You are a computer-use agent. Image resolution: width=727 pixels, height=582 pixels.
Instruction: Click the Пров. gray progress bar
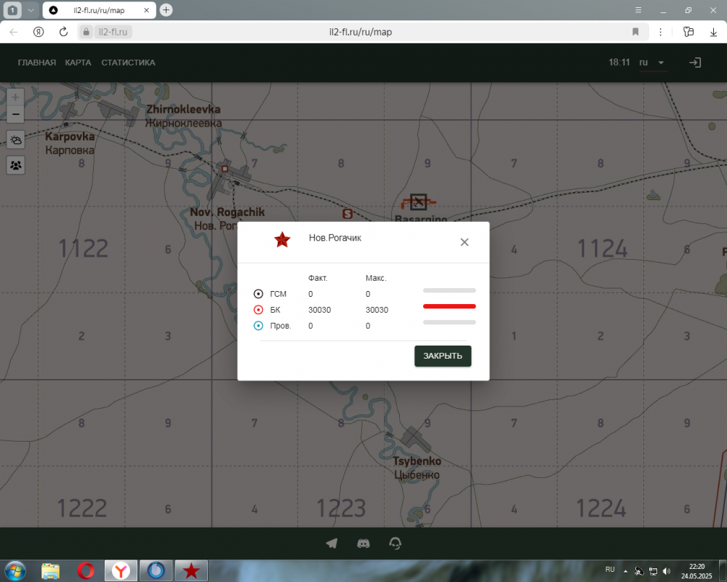point(449,322)
